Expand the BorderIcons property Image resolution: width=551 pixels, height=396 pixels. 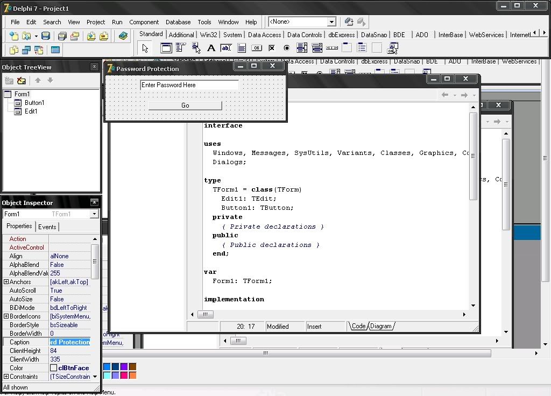coord(6,316)
